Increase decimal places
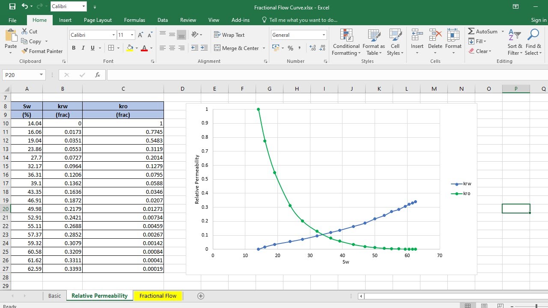 [x=313, y=48]
